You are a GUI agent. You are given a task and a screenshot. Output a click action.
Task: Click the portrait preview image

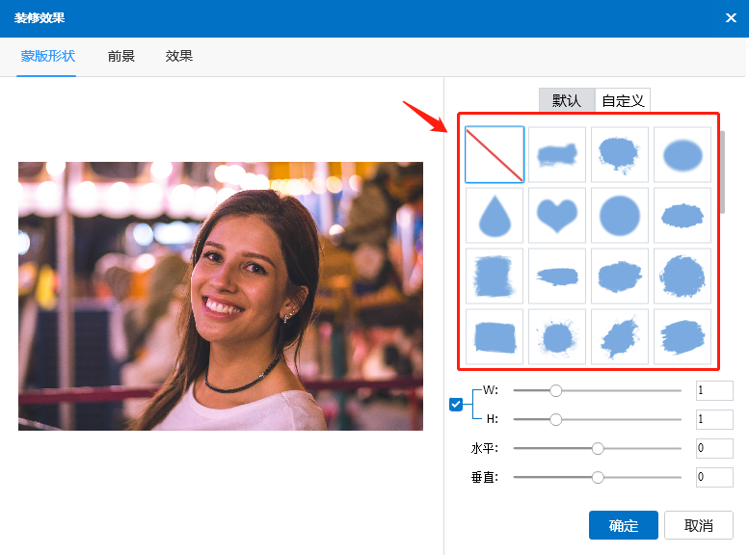(x=221, y=296)
